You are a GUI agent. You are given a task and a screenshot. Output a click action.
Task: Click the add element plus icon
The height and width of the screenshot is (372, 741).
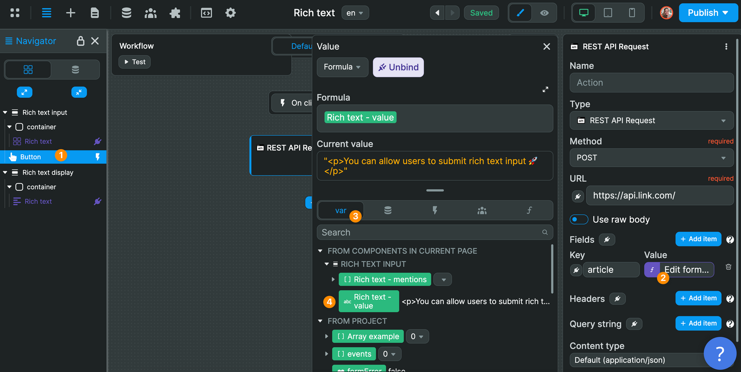tap(70, 13)
